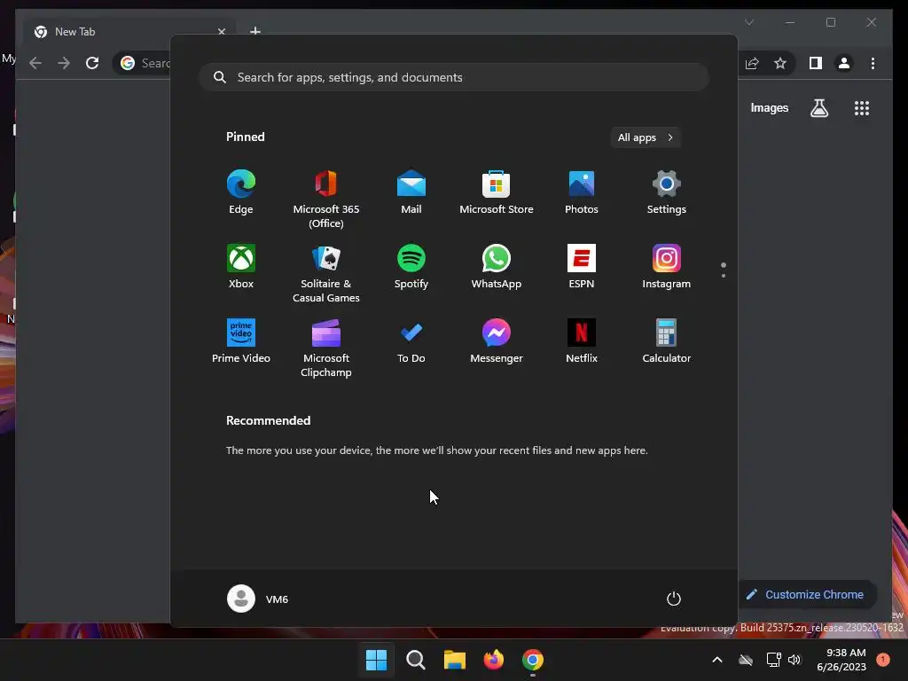Select the New Tab tab in Chrome
908x681 pixels.
(x=128, y=32)
